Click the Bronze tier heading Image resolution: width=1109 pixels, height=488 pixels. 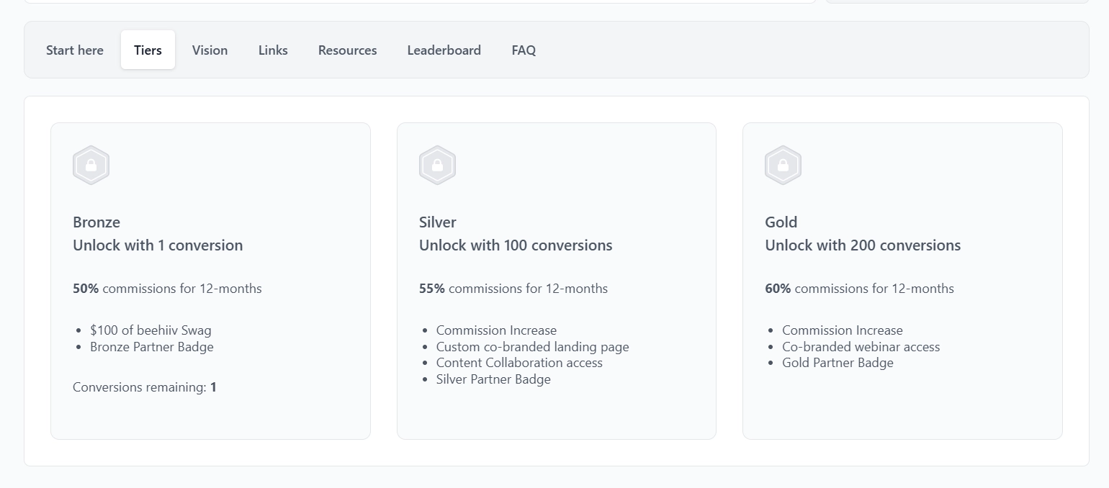click(x=96, y=222)
